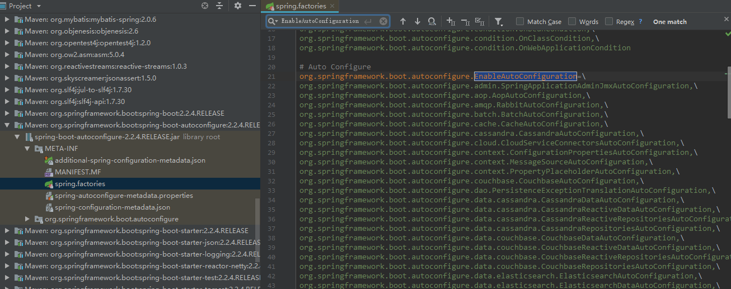
Task: Go to next search occurrence arrow
Action: (417, 21)
